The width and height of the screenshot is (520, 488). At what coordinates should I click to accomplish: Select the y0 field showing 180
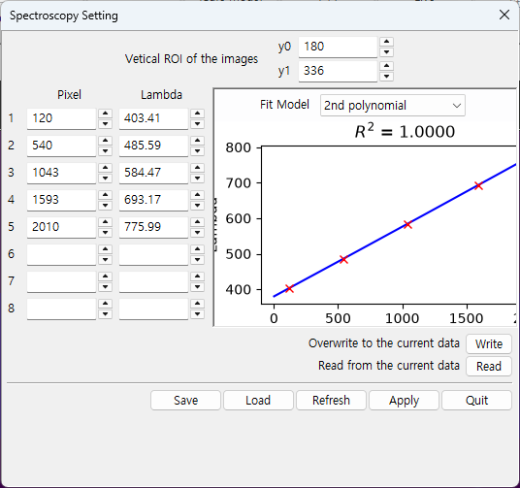point(338,47)
